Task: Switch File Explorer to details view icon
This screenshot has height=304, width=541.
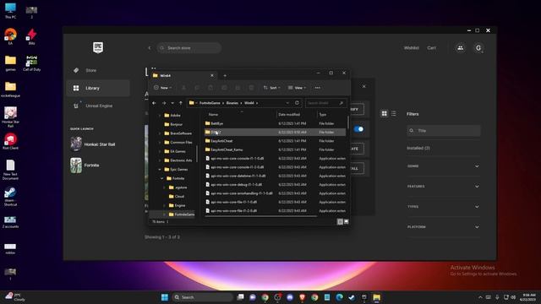Action: [340, 221]
